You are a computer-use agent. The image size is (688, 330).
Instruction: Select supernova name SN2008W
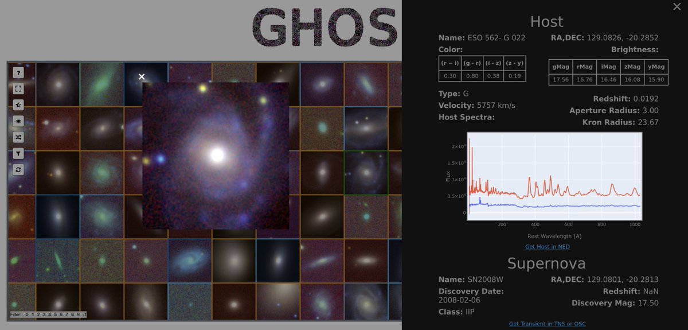(x=484, y=279)
